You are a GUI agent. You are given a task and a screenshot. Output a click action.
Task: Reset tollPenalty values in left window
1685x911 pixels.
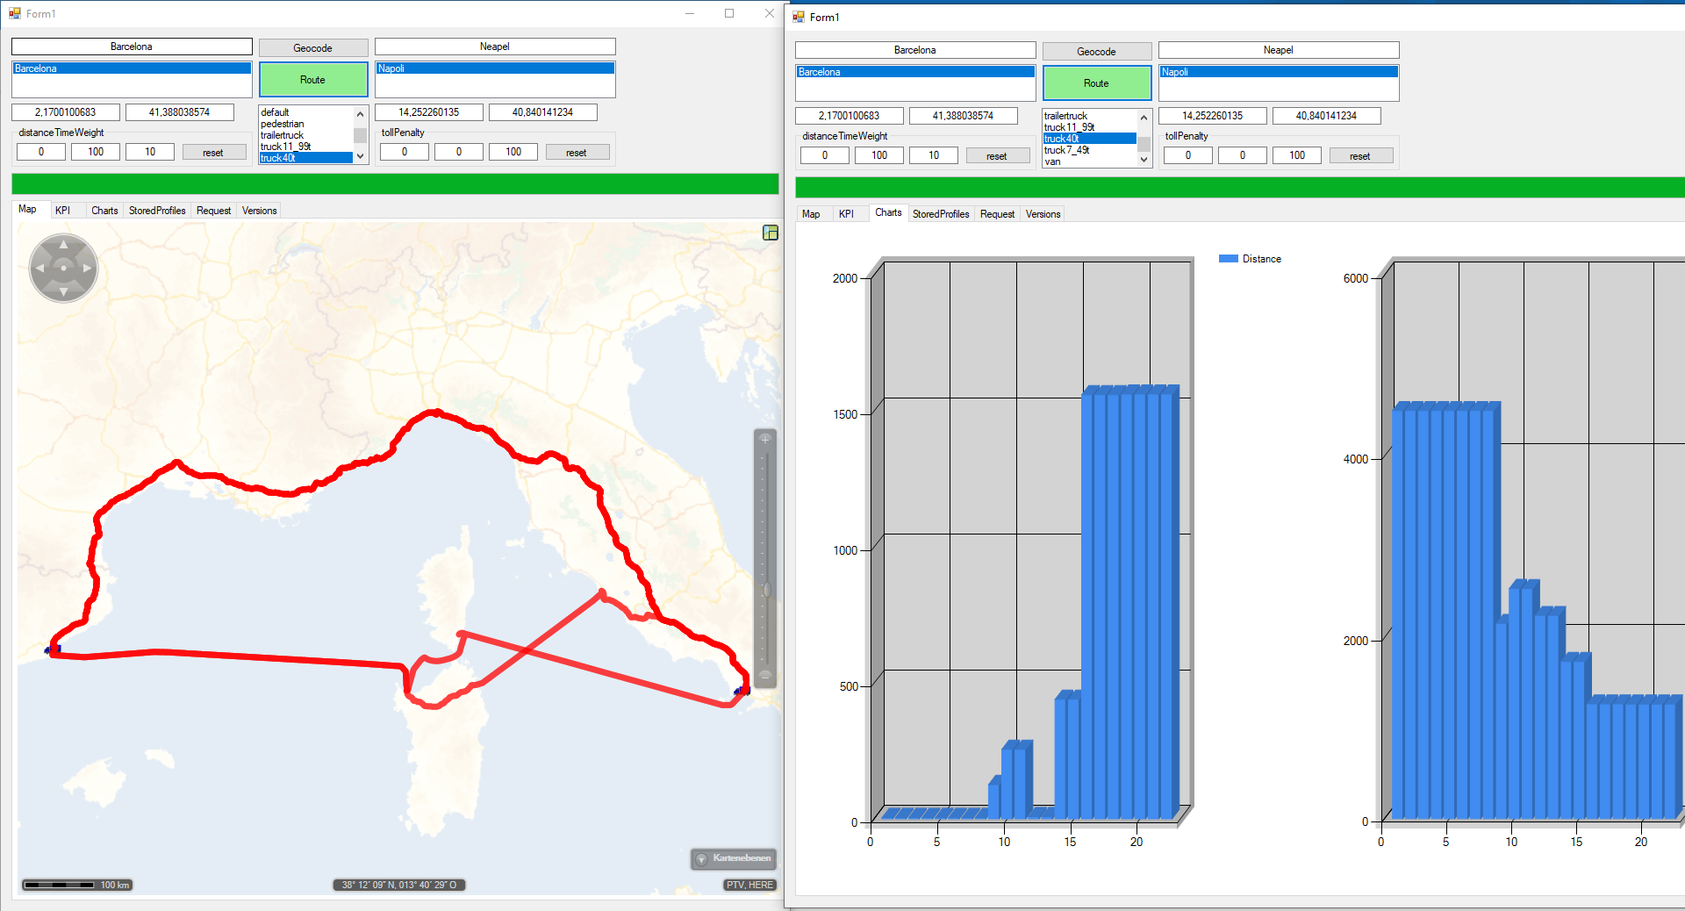576,153
